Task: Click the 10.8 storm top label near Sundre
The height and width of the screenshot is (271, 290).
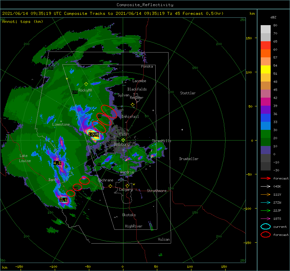Action: 94,135
